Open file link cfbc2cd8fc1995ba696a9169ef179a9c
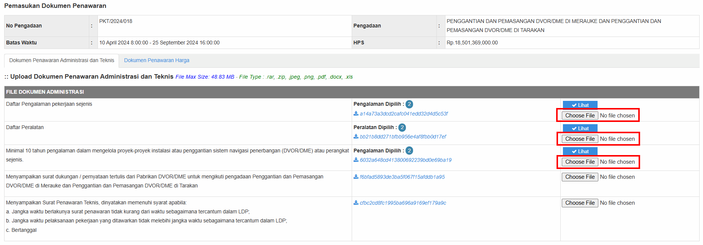The width and height of the screenshot is (703, 245). (x=403, y=203)
